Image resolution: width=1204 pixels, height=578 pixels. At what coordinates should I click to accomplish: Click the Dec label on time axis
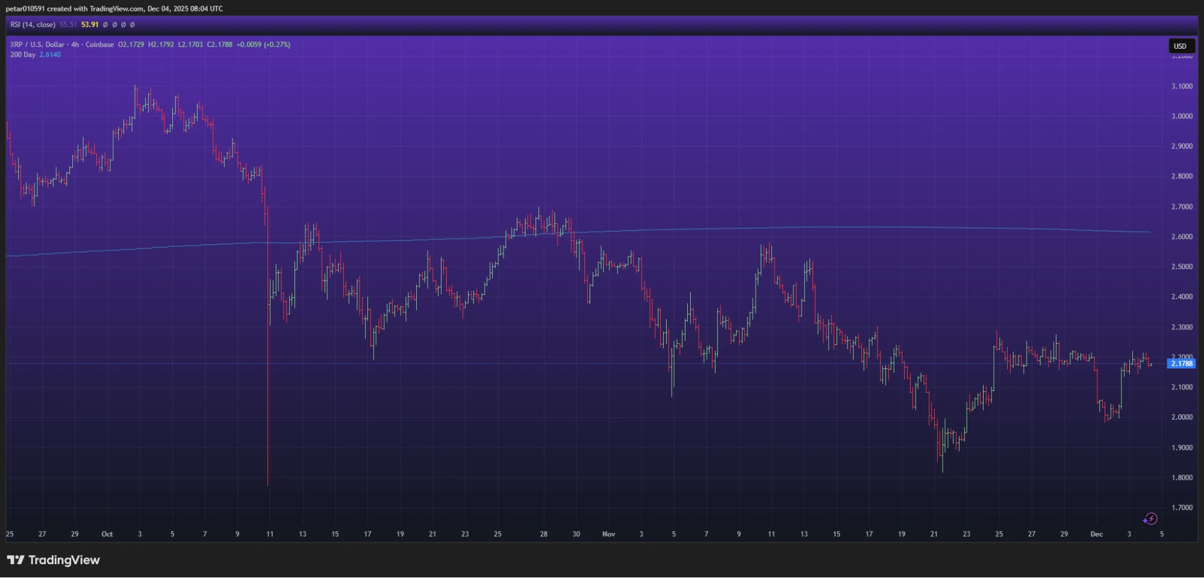coord(1096,534)
